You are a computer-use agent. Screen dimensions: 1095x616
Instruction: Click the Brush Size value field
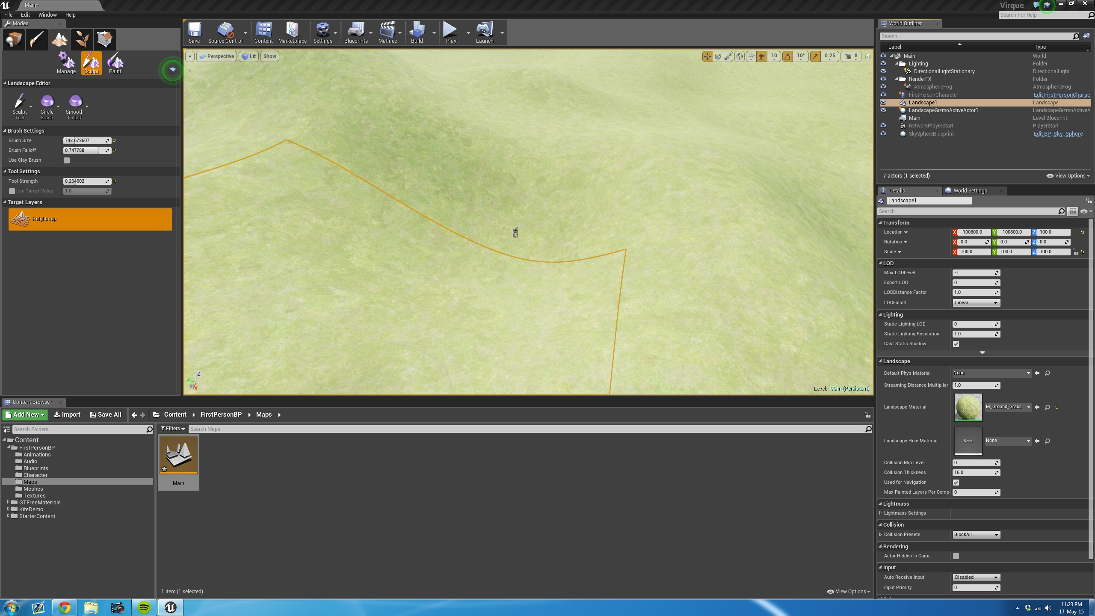point(84,141)
